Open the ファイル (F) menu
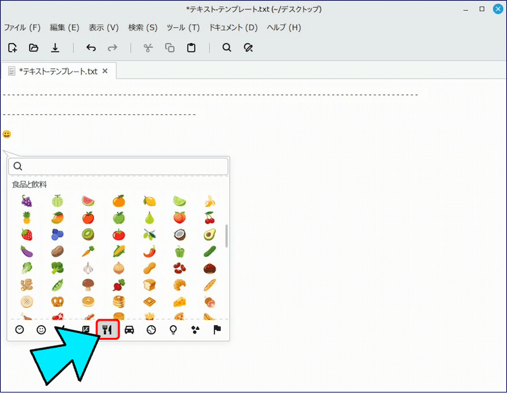The width and height of the screenshot is (507, 397). tap(22, 27)
